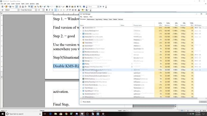This screenshot has width=207, height=116.
Task: Click the End task button
Action: point(203,102)
